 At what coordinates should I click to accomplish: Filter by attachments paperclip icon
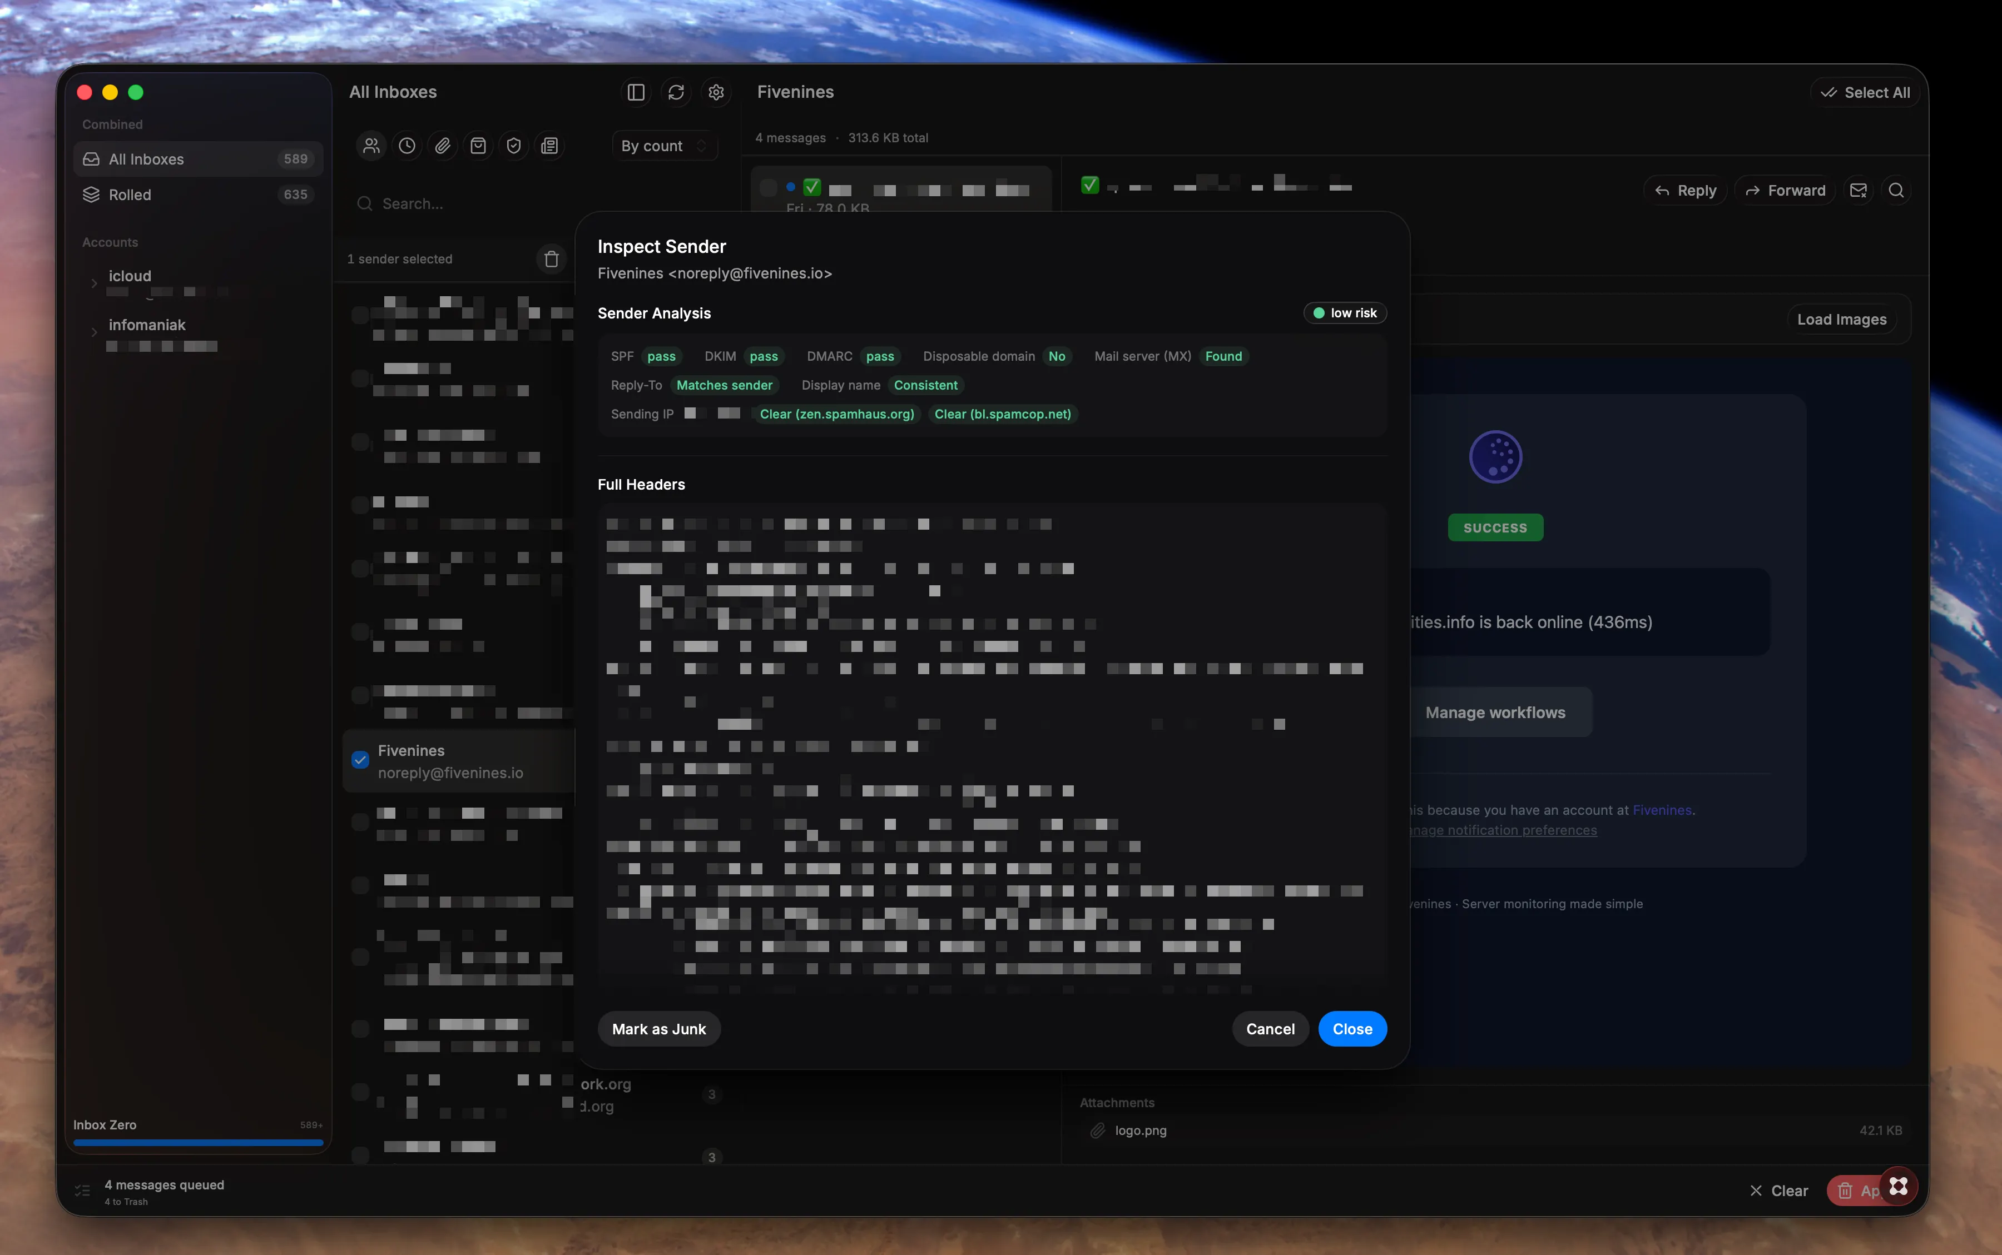coord(443,146)
